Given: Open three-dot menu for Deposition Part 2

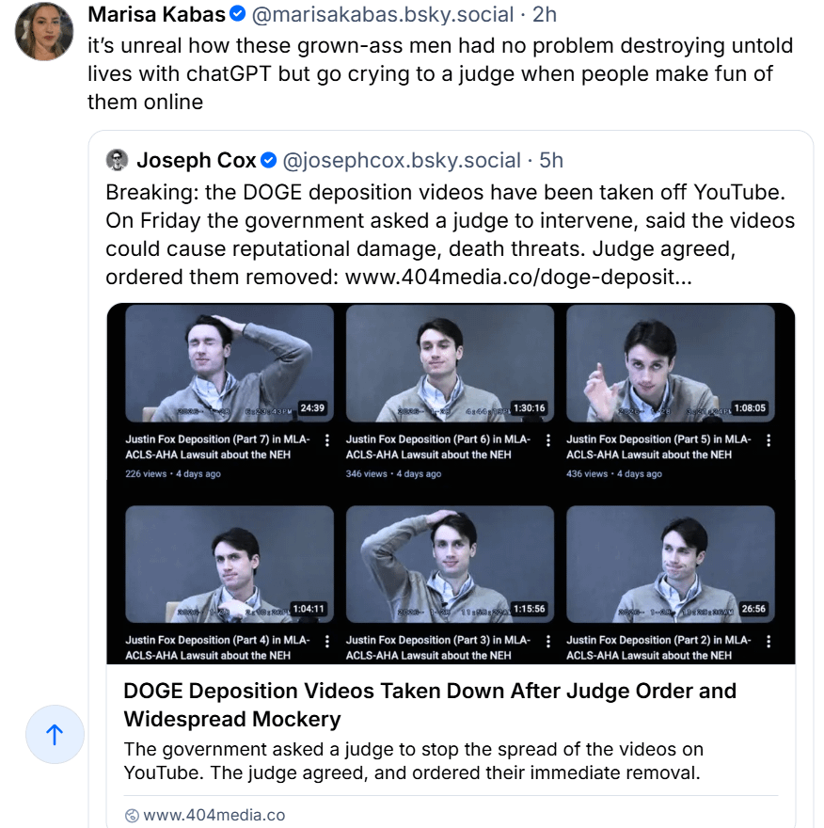Looking at the screenshot, I should coord(768,641).
